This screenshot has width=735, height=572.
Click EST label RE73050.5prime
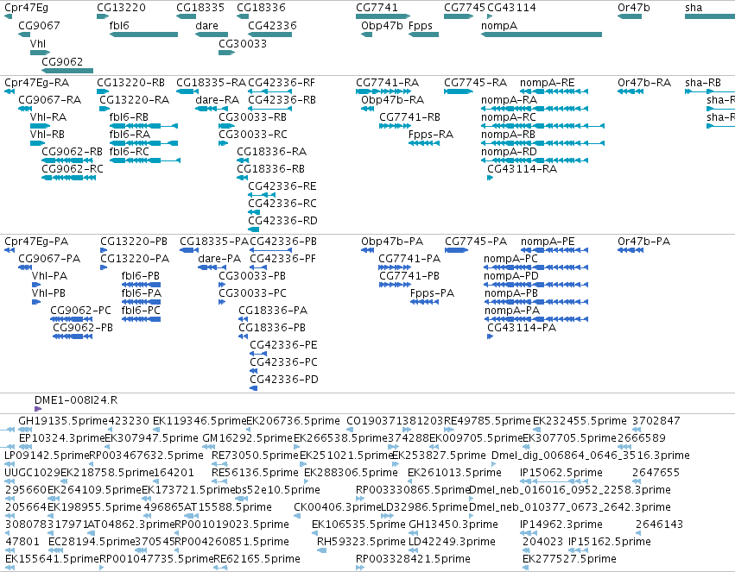(255, 456)
